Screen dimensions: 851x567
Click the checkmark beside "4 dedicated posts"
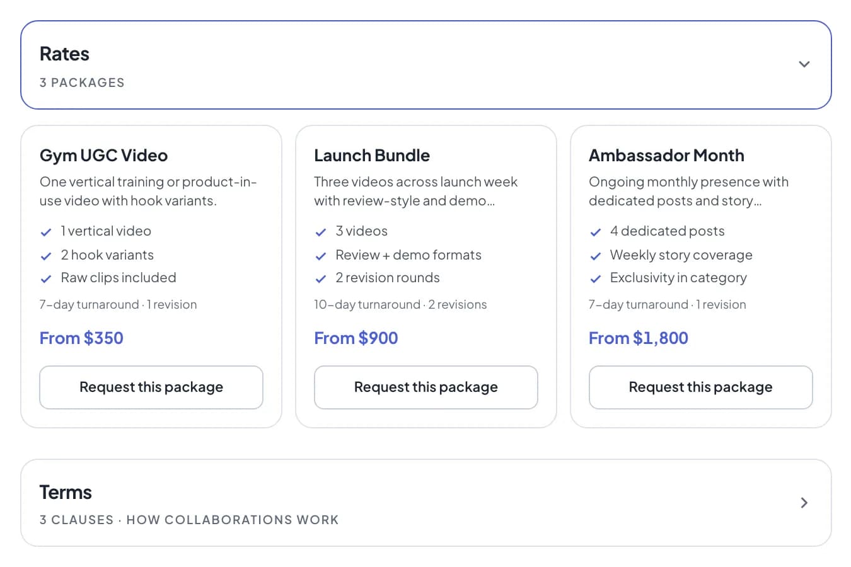coord(596,232)
